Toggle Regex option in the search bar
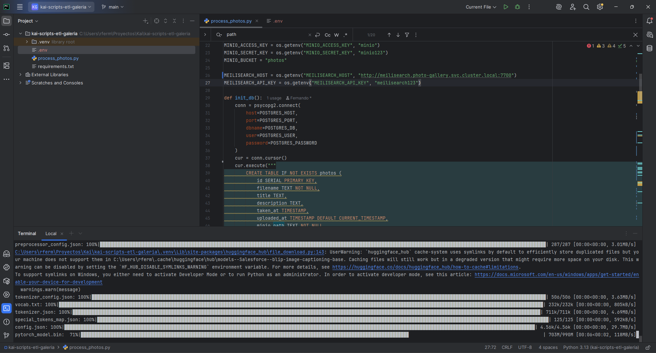Screen dimensions: 656x353 pos(345,35)
